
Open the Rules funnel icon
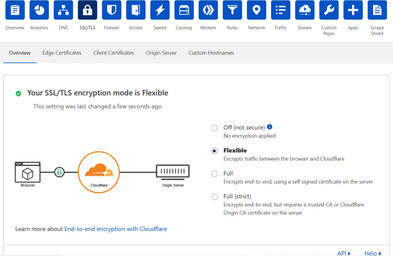[232, 10]
